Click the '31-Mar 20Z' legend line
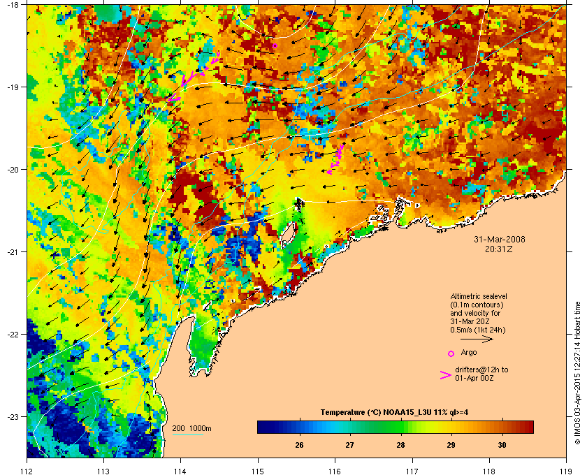The image size is (587, 475). (x=470, y=321)
